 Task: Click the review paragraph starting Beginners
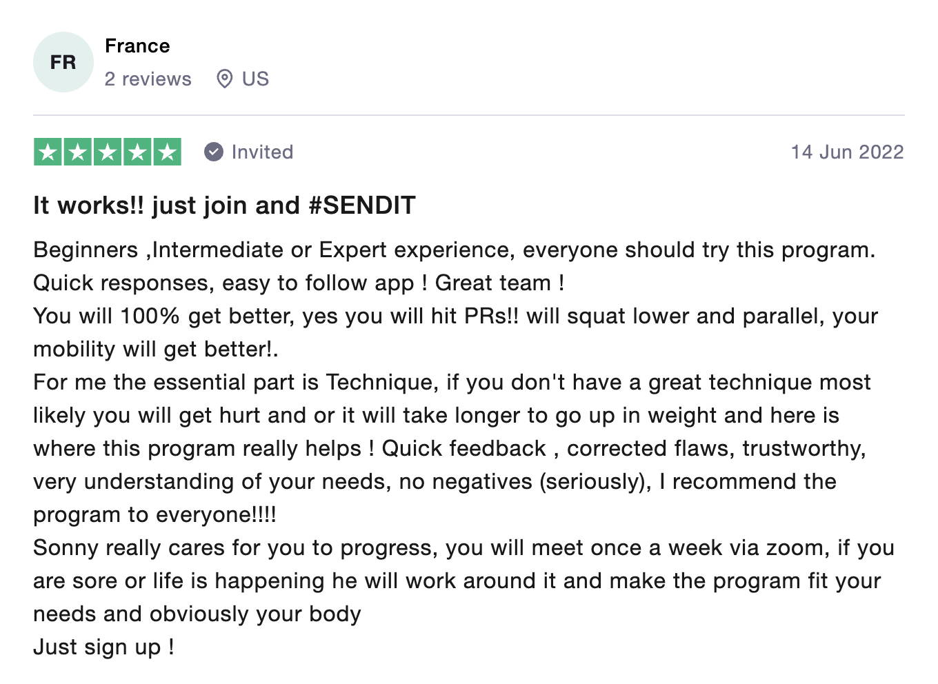454,250
